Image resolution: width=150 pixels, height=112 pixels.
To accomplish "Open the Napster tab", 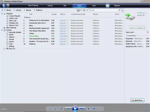I will 117,5.
